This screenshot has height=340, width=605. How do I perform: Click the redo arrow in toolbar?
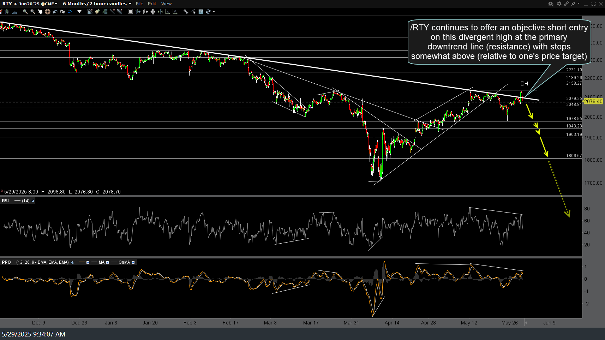[x=62, y=12]
